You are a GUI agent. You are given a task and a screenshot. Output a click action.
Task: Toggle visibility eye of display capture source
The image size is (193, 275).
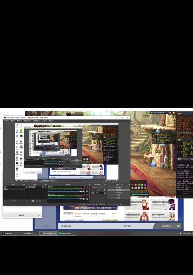(x=43, y=187)
